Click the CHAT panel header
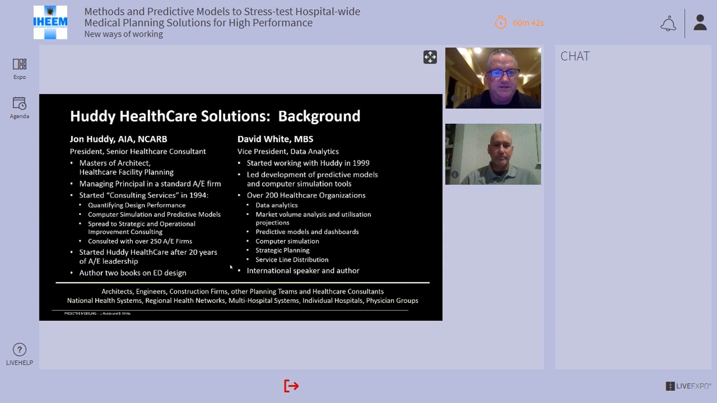The image size is (717, 403). 575,56
